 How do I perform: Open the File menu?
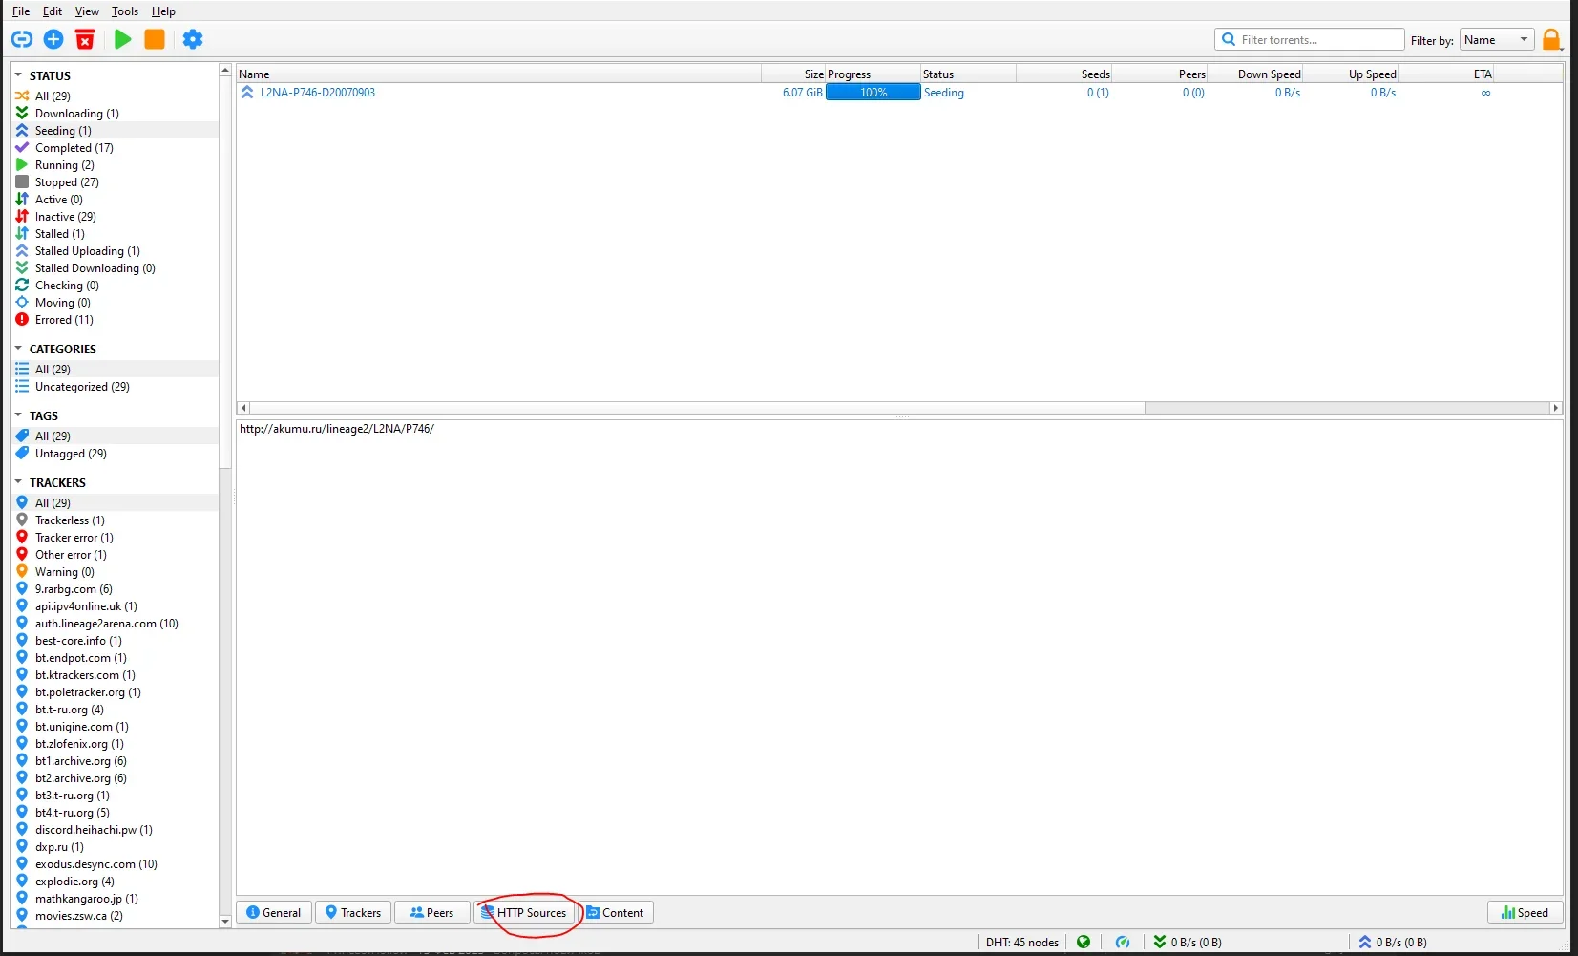pos(21,11)
